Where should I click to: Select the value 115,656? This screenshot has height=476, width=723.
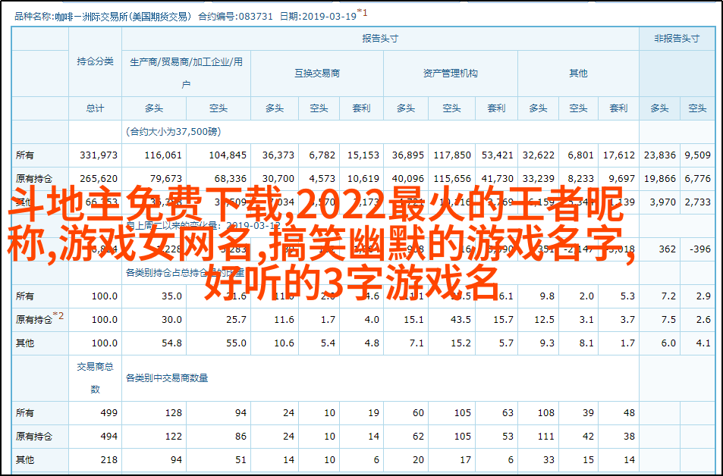[x=452, y=178]
